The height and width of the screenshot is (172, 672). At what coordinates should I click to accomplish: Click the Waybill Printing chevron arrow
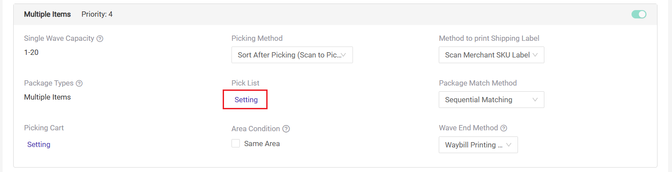(x=509, y=145)
